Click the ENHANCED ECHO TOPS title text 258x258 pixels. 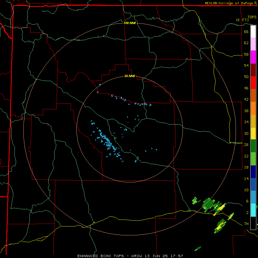101,256
